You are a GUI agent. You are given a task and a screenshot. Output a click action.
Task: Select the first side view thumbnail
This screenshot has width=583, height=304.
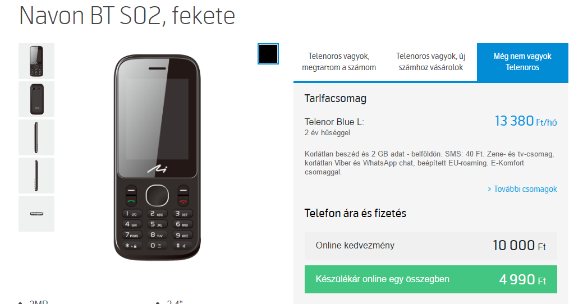(36, 137)
